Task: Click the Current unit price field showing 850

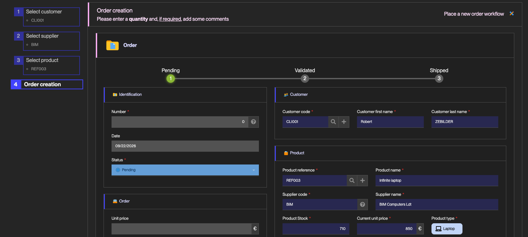Action: click(386, 229)
